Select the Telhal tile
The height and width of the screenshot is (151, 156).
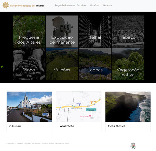[x=95, y=31]
